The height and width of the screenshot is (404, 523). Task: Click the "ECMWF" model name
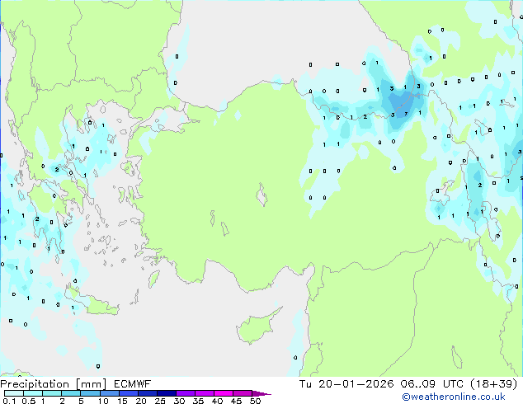[133, 384]
